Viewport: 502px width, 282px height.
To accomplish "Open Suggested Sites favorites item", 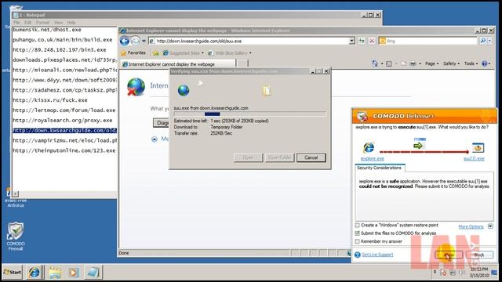I will 183,53.
